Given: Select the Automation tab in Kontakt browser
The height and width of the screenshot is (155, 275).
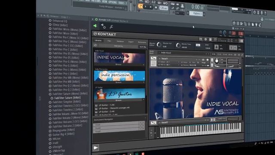Looking at the screenshot, I should click(142, 42).
